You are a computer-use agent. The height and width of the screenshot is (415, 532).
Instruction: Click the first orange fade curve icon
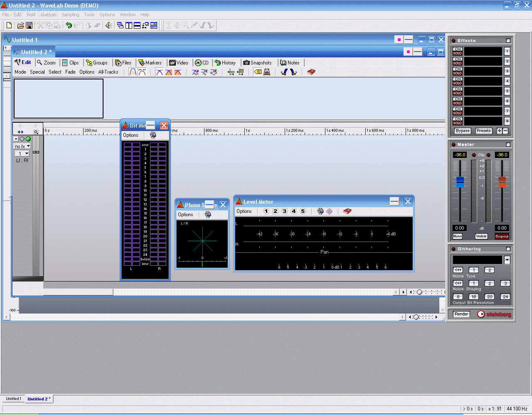pos(169,72)
